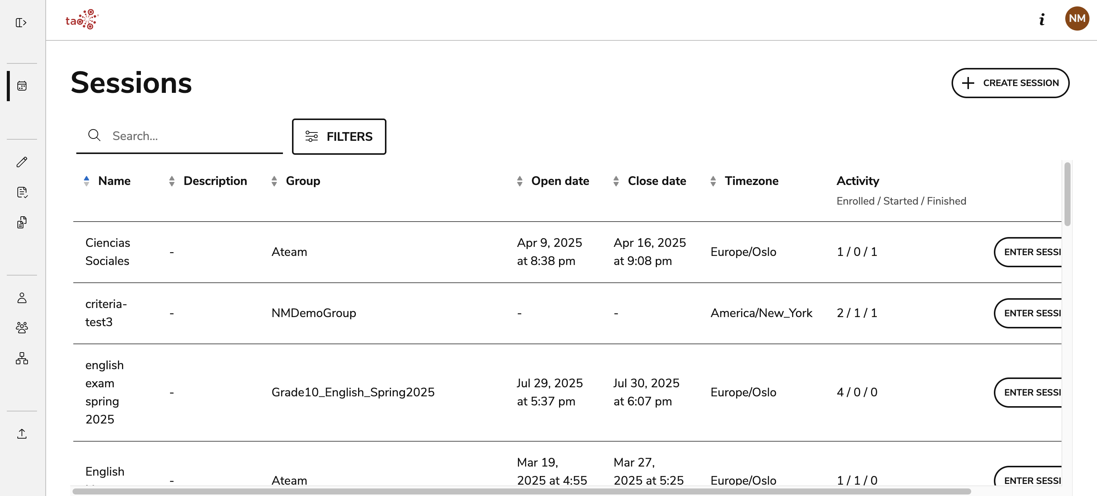The width and height of the screenshot is (1097, 496).
Task: Open the info icon in header
Action: [1041, 20]
